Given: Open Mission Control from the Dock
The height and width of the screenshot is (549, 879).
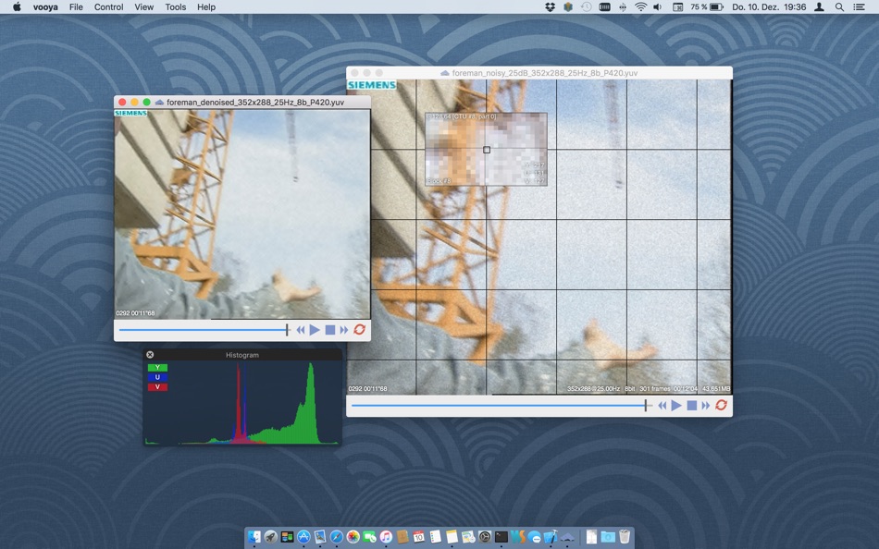Looking at the screenshot, I should pos(287,537).
